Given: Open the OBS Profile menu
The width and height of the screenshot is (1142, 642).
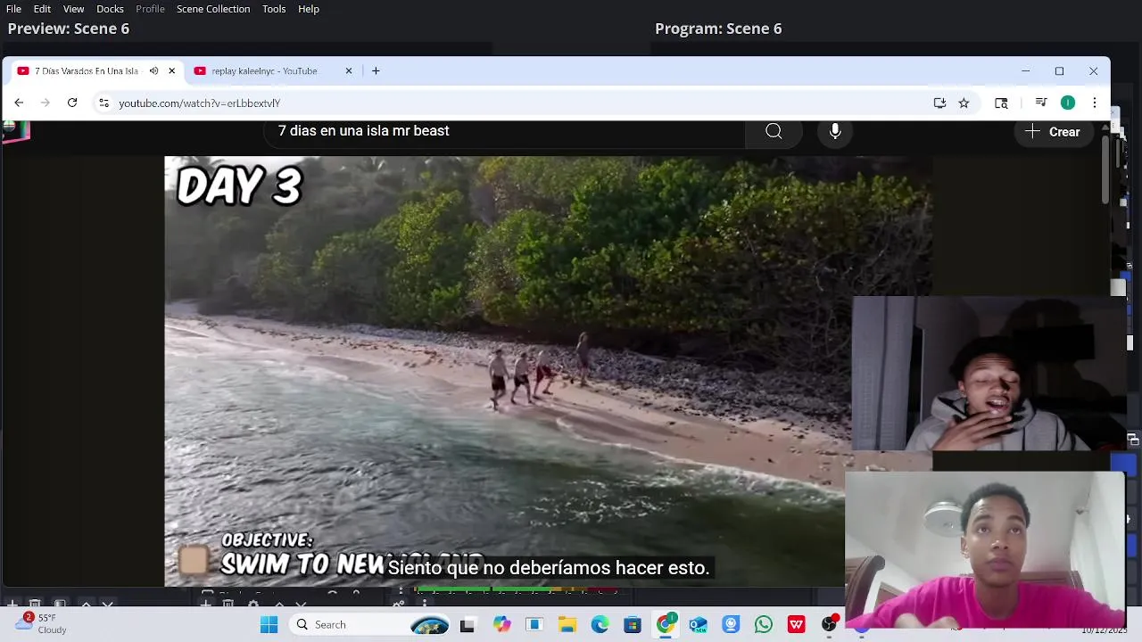Looking at the screenshot, I should [150, 9].
